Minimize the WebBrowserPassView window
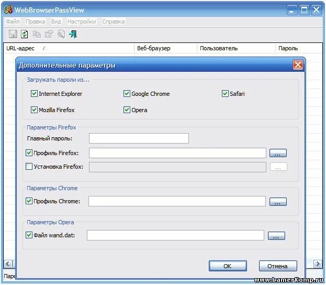 pyautogui.click(x=292, y=10)
